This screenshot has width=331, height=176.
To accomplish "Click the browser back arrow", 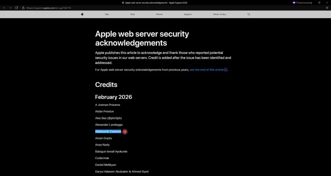I will pyautogui.click(x=4, y=8).
